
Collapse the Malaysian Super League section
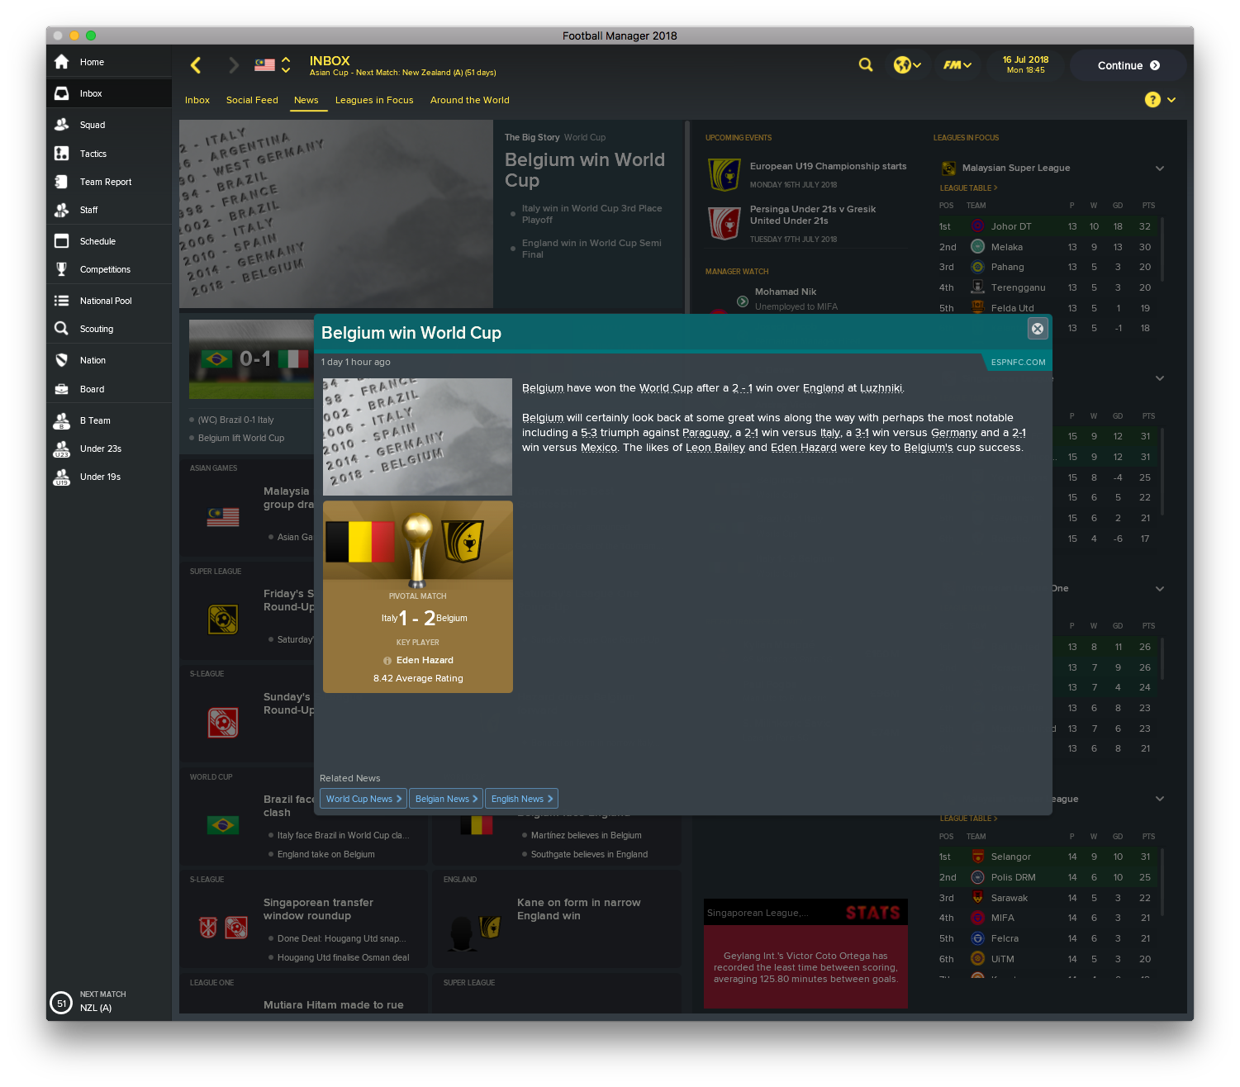coord(1160,169)
